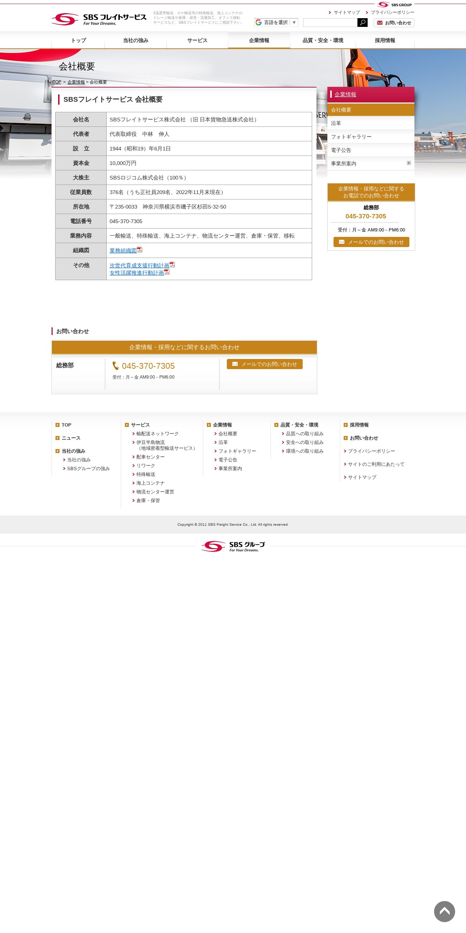
Task: Click the search input field
Action: 330,23
